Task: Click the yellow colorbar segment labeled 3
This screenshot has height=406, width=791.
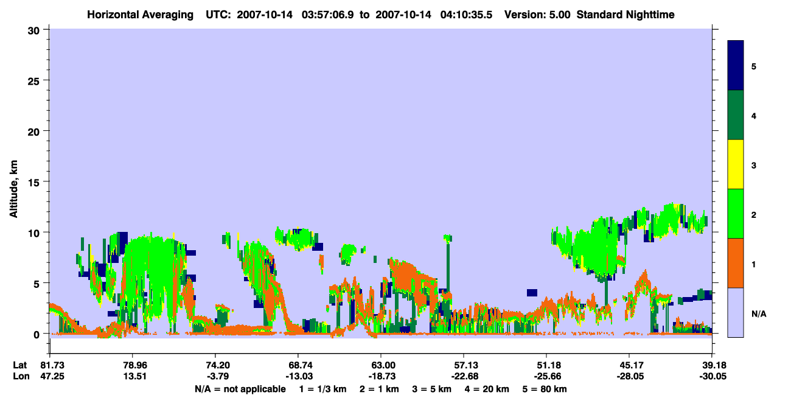Action: pyautogui.click(x=736, y=164)
